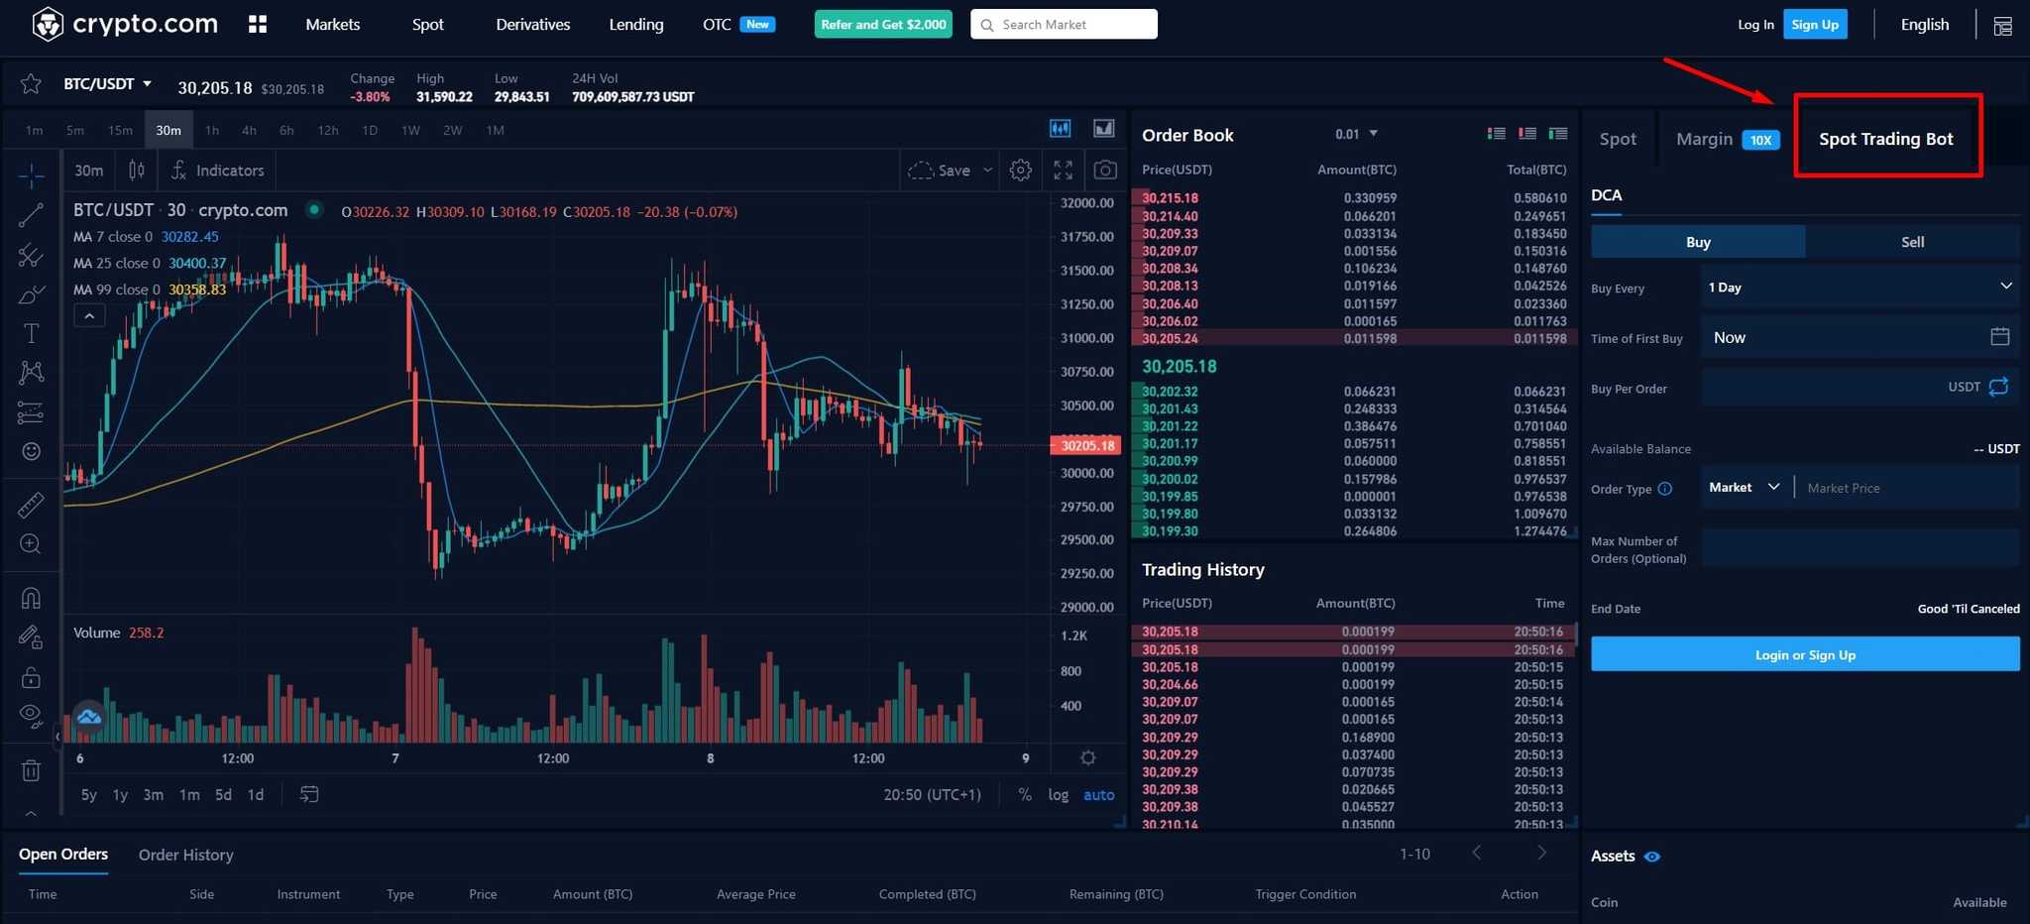
Task: Open the Derivatives menu
Action: tap(533, 24)
